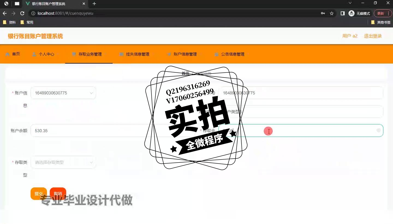Open the 挂失信息管理 menu
393x224 pixels.
coord(136,54)
